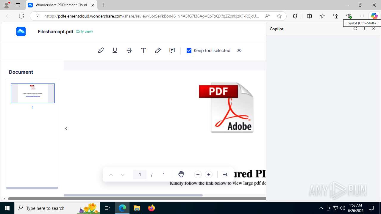This screenshot has width=381, height=214.
Task: Select the Comment note tool
Action: (172, 51)
